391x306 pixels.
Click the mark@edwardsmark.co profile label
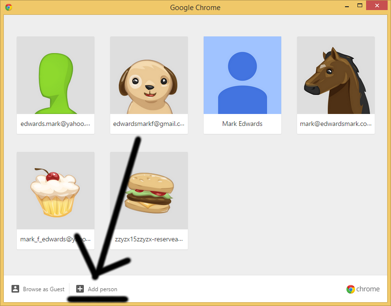click(335, 124)
